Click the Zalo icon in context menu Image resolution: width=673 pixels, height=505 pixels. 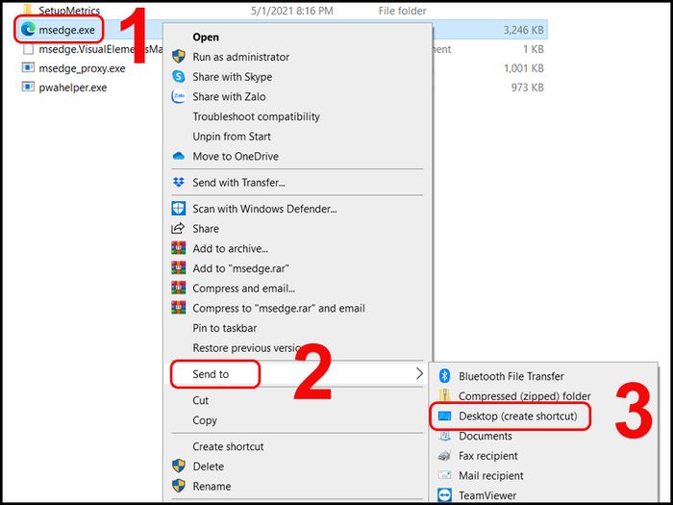(x=179, y=96)
